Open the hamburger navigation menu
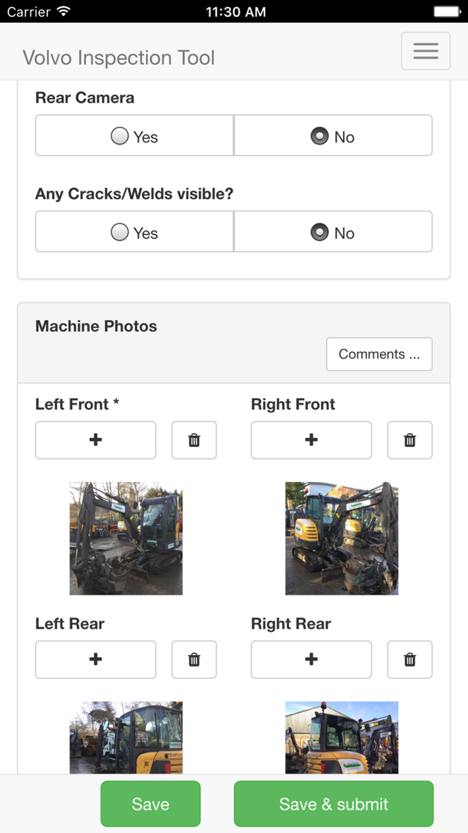468x833 pixels. coord(426,51)
